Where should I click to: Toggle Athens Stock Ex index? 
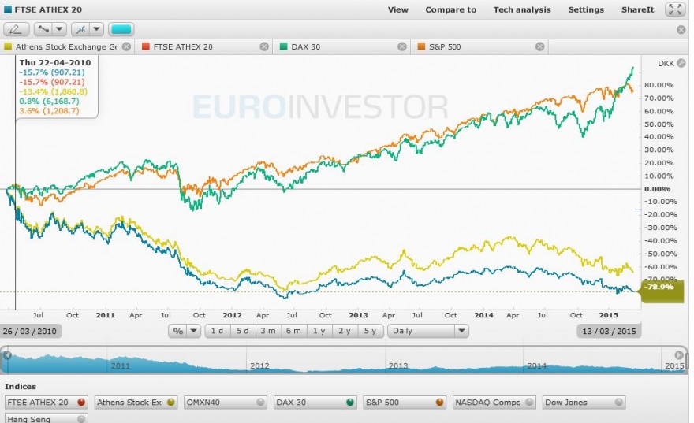click(136, 403)
